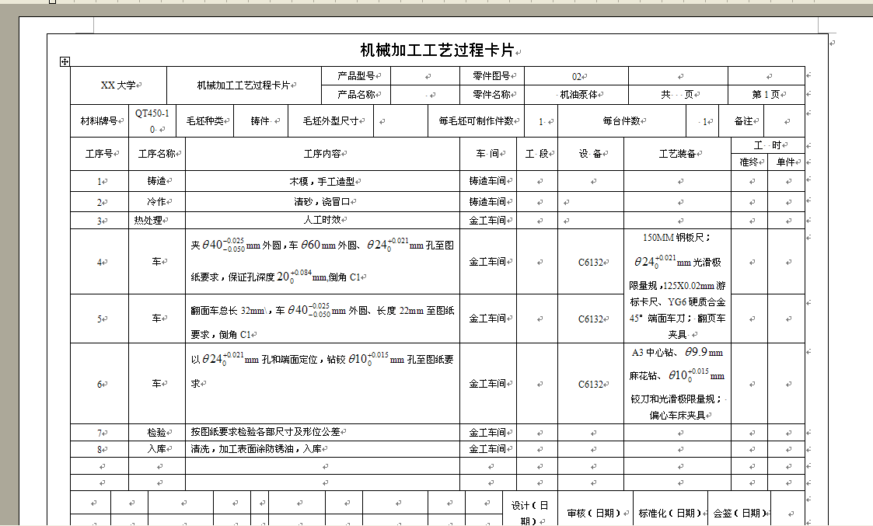This screenshot has width=873, height=526.
Task: Click the 设备 column header
Action: coord(591,154)
